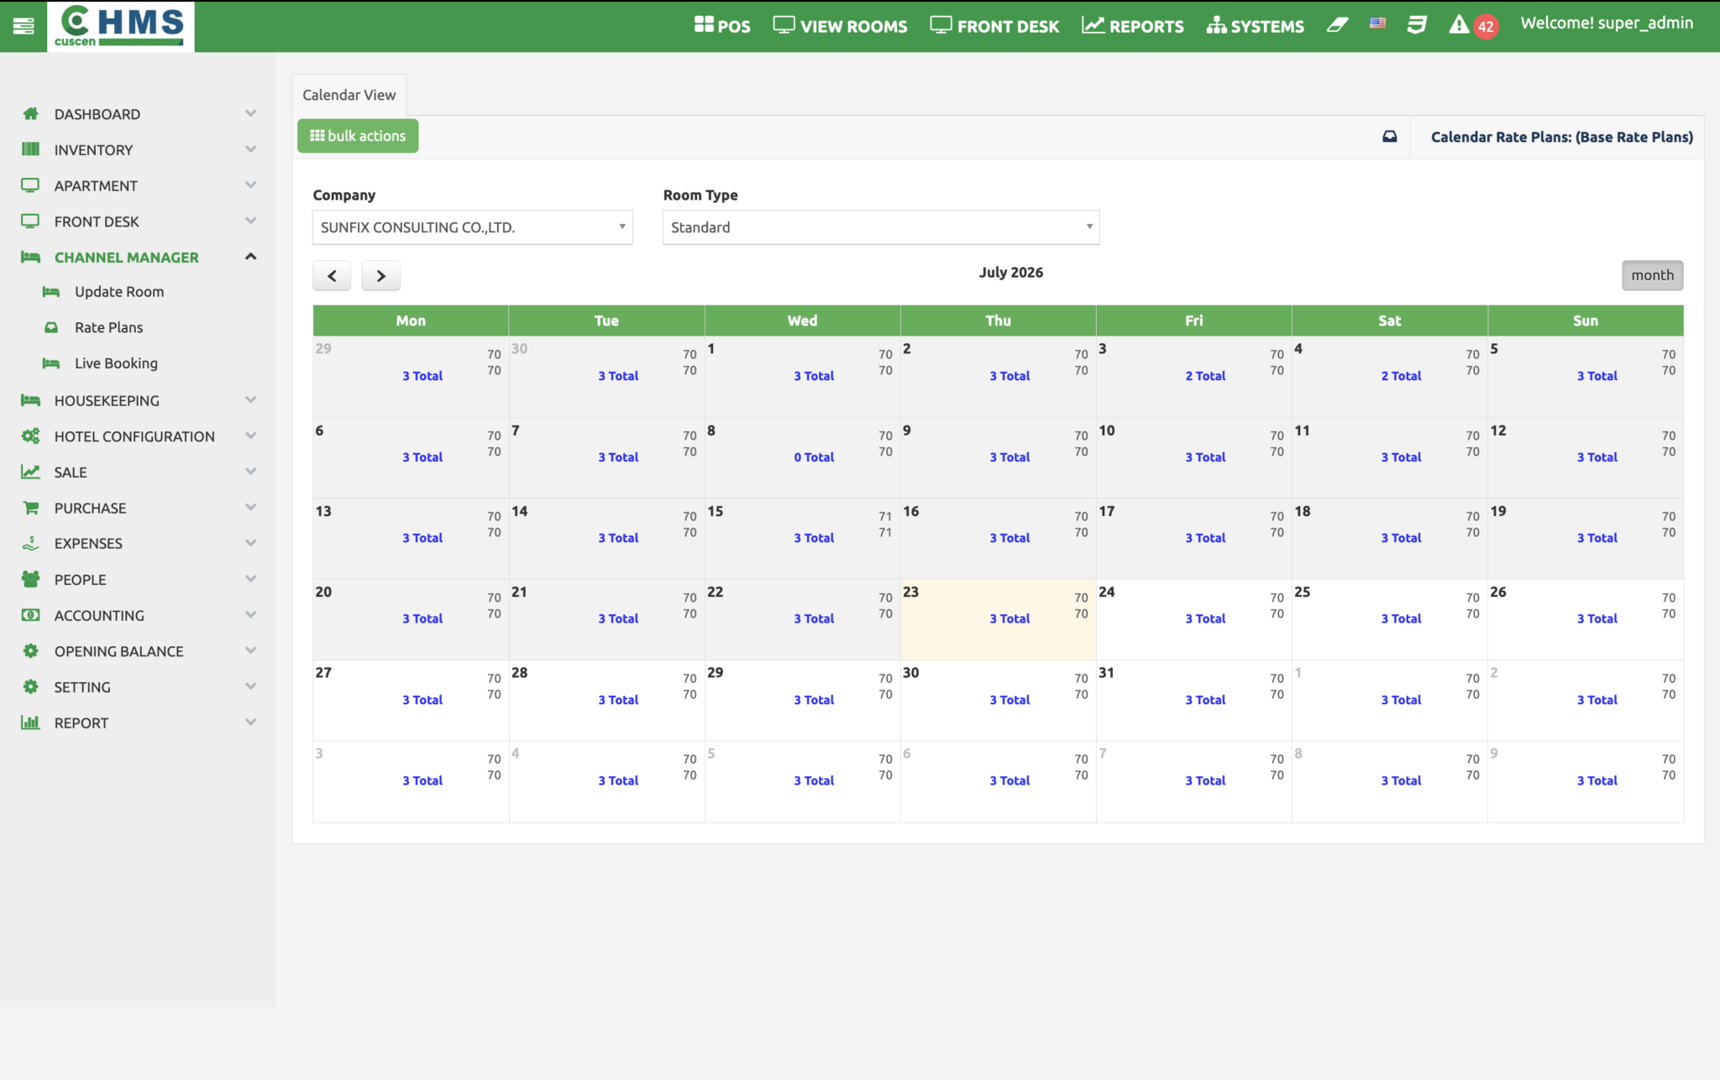Click the green bulk actions button

pyautogui.click(x=358, y=136)
